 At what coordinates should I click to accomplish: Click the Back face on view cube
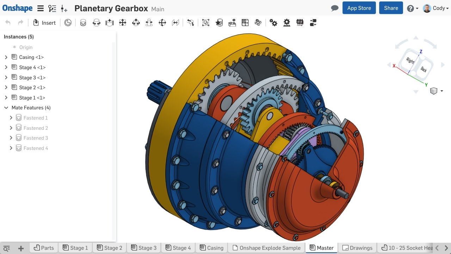click(x=424, y=69)
